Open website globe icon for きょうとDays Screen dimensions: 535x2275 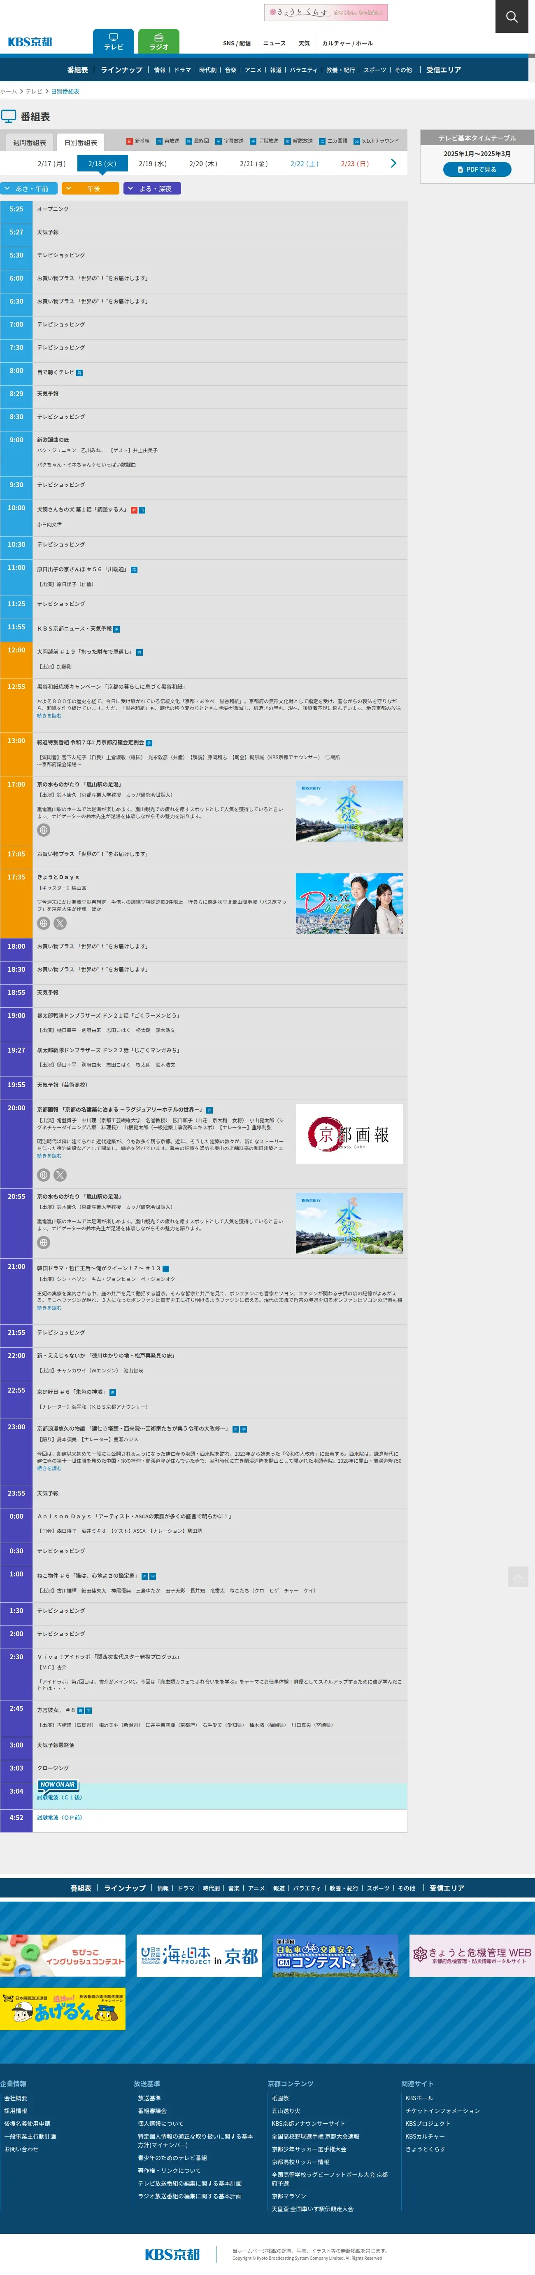43,923
